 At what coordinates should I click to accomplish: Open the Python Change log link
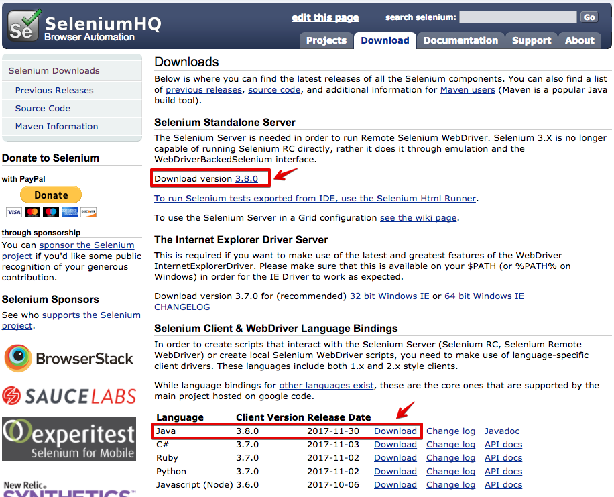coord(450,471)
